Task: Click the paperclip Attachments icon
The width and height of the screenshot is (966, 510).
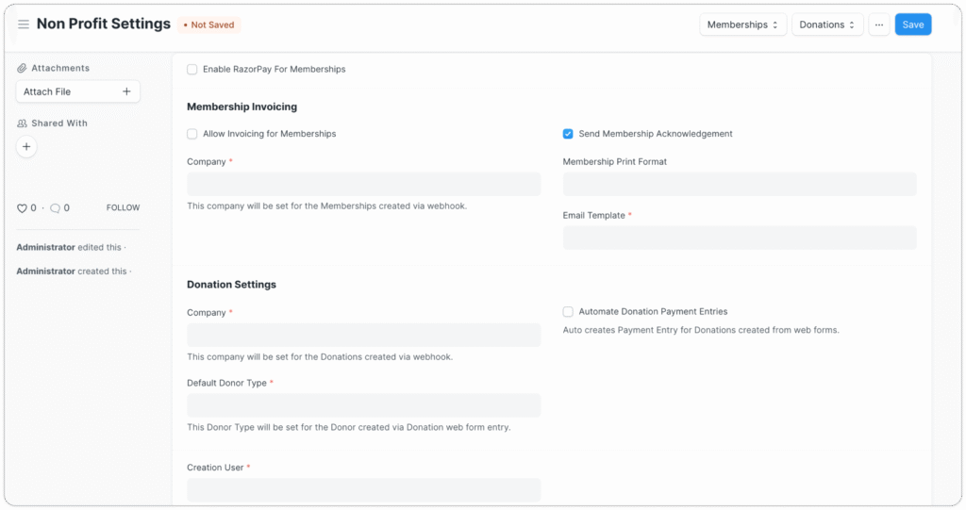Action: point(23,68)
